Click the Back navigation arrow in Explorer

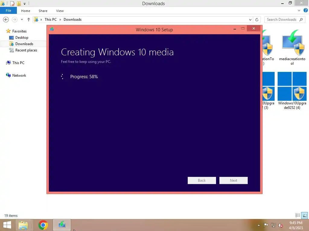click(x=6, y=20)
